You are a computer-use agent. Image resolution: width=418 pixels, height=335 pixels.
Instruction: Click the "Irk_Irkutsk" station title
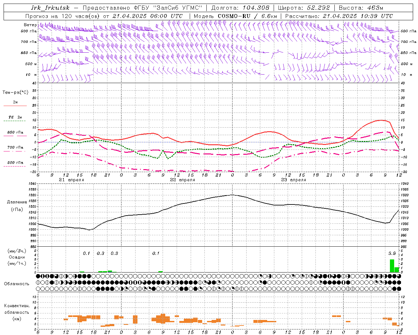(50, 8)
